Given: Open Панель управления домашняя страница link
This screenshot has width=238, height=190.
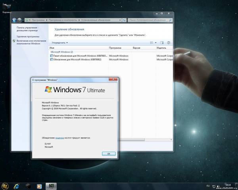Looking at the screenshot, I should point(27,29).
